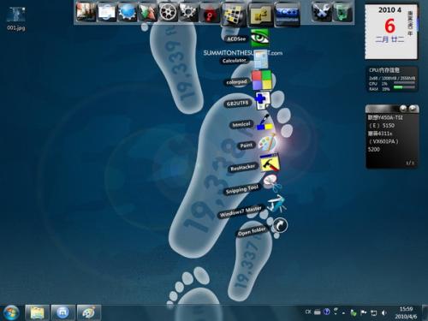Click the keyboard icon in system tray
428x321 pixels.
pyautogui.click(x=318, y=312)
